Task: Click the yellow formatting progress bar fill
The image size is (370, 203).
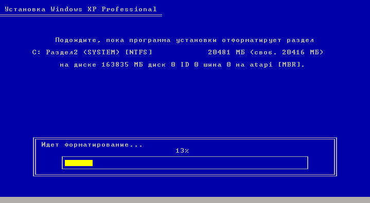Action: [x=79, y=163]
